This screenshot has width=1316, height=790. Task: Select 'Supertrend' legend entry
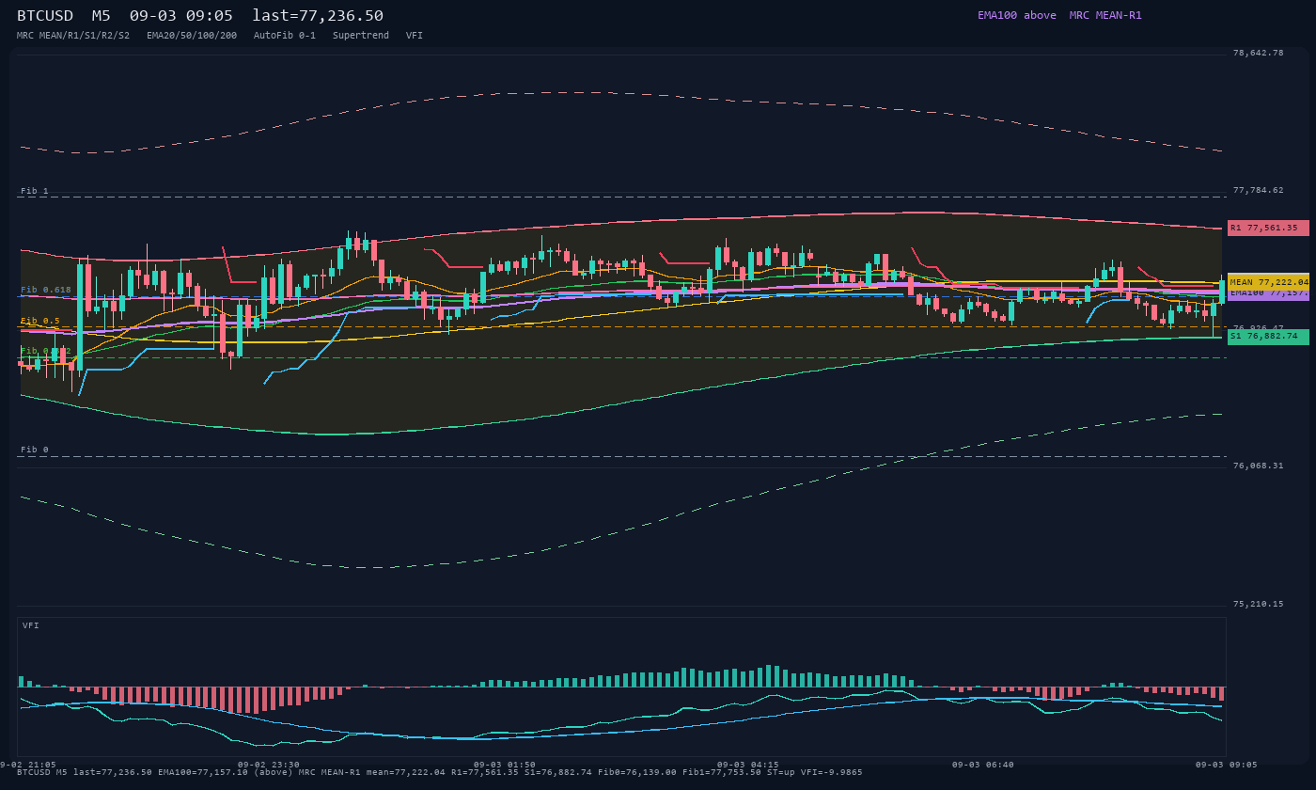(x=361, y=36)
